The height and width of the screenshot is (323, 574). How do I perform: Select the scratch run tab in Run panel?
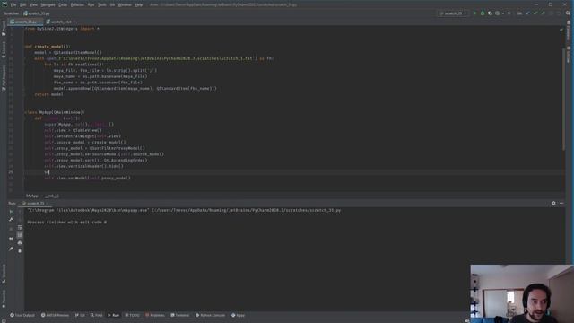click(34, 204)
